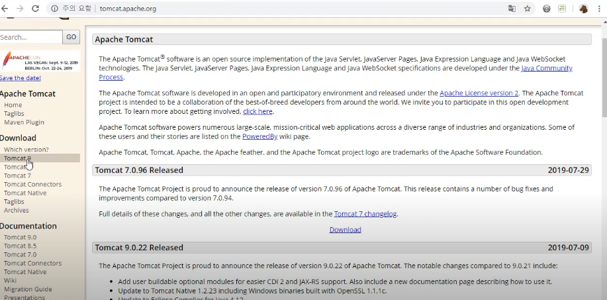Open Taglibs under Apache Tomcat
607x300 pixels.
14,113
